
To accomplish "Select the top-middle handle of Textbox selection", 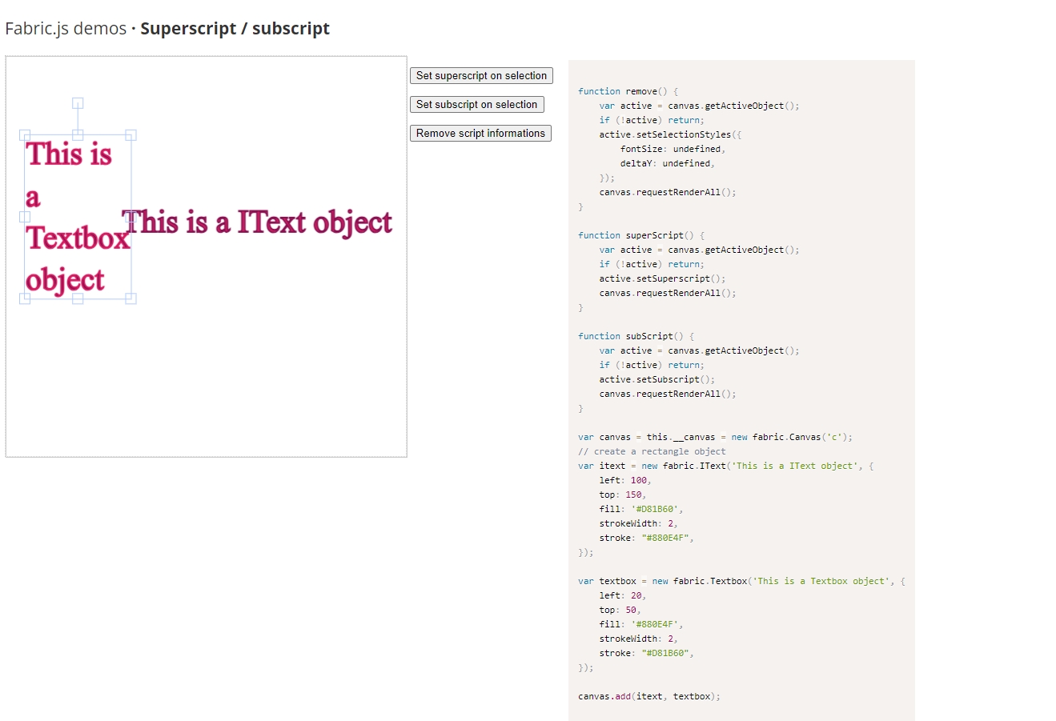I will click(78, 135).
